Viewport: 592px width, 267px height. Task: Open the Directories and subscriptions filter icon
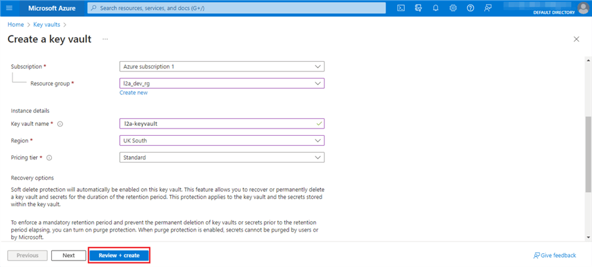[x=418, y=8]
